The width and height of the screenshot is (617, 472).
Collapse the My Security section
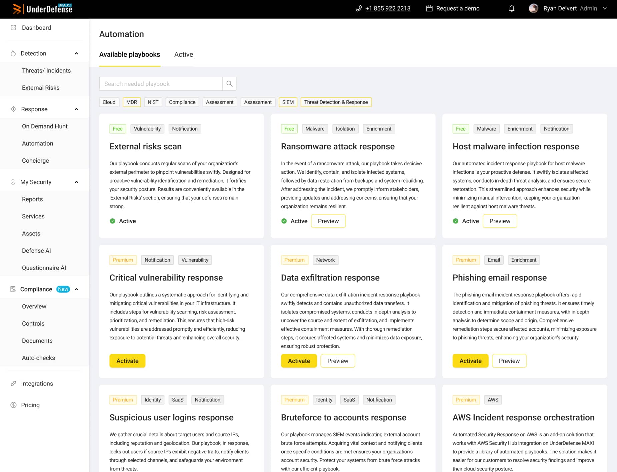tap(76, 182)
